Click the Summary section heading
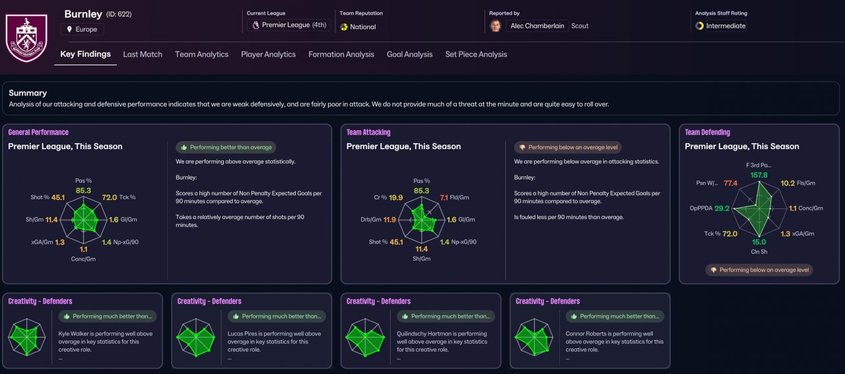 coord(28,93)
